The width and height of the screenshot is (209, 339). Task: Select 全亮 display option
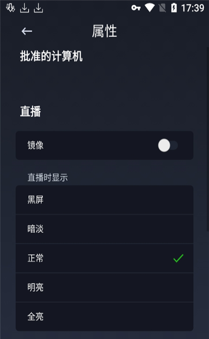click(104, 317)
